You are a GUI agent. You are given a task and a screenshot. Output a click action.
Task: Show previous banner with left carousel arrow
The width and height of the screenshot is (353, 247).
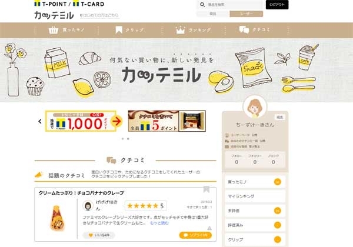click(40, 122)
